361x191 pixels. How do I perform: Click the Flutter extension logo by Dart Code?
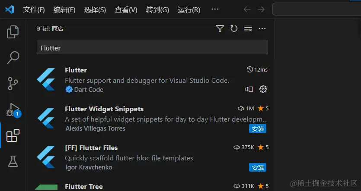click(x=46, y=79)
